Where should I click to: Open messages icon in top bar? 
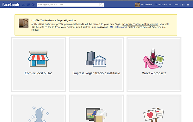(28, 5)
